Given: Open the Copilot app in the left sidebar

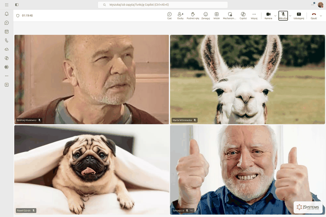Looking at the screenshot, I should click(x=7, y=58).
